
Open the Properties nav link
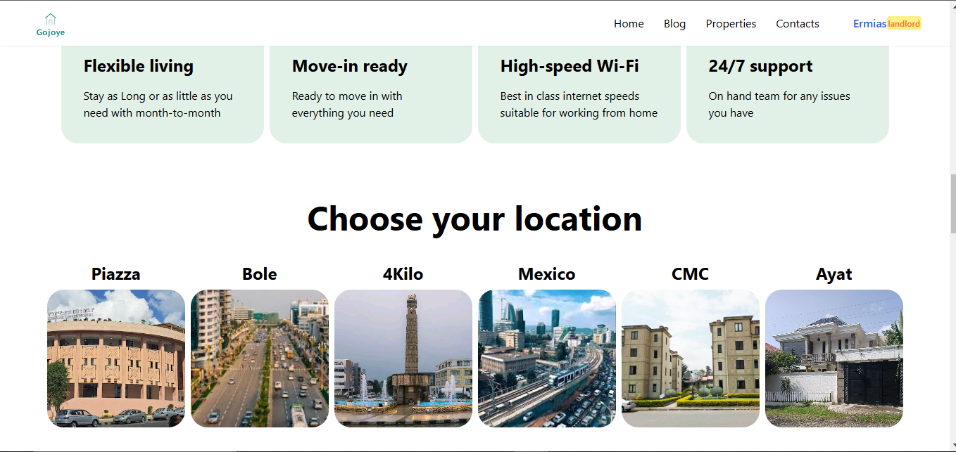coord(731,24)
